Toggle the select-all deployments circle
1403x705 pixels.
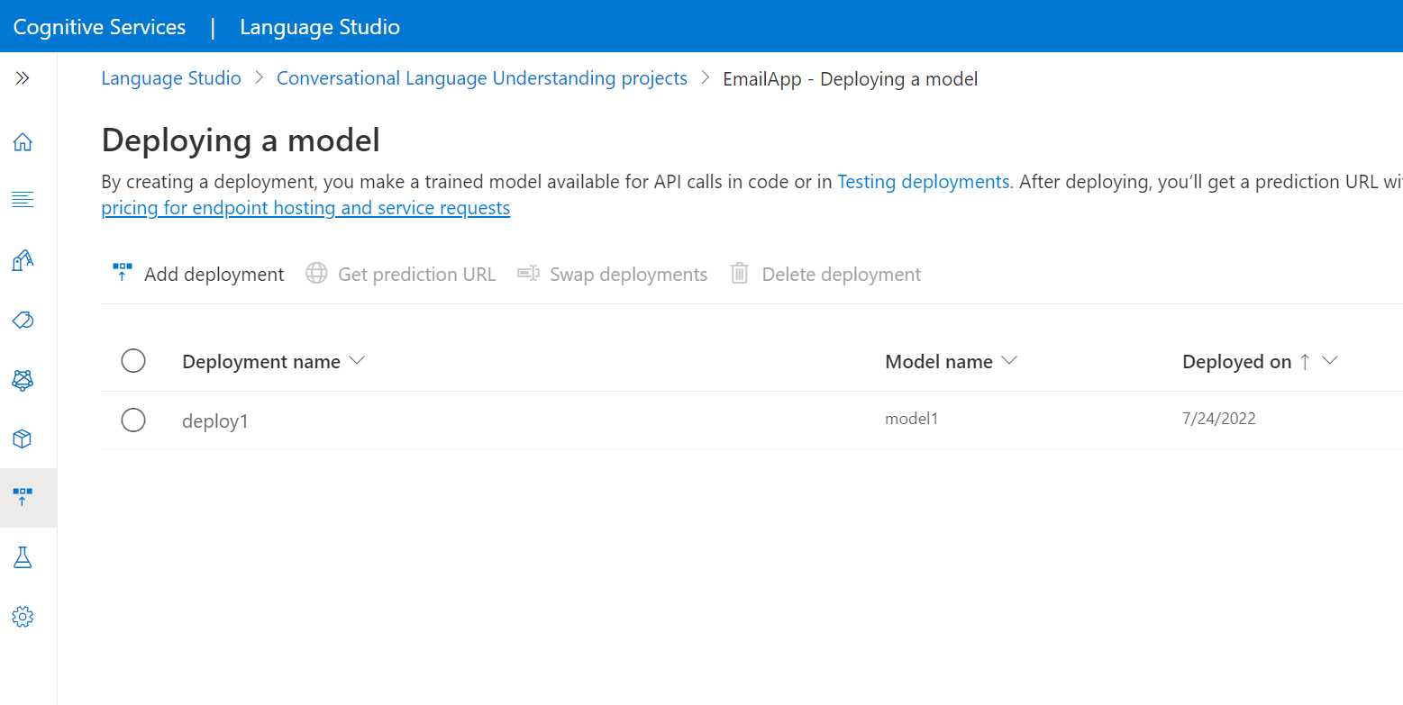point(133,361)
